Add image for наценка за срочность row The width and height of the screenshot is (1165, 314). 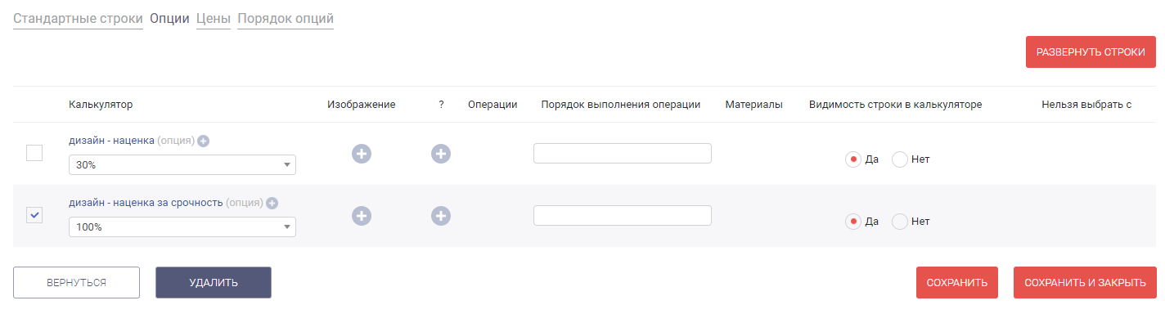coord(362,215)
